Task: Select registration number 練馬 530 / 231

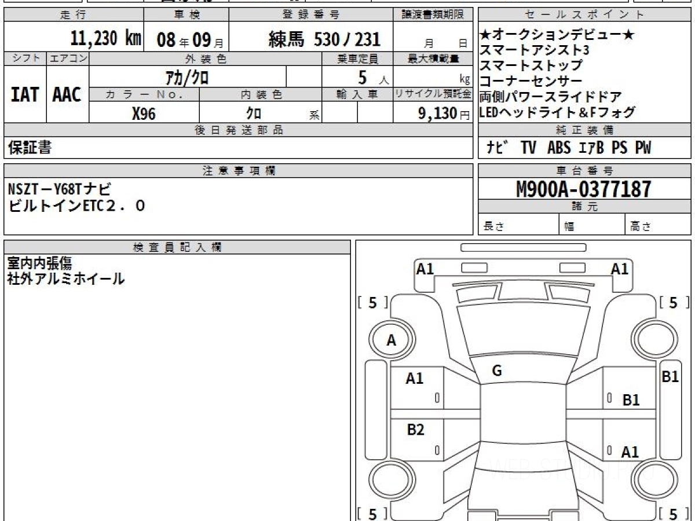Action: click(325, 39)
